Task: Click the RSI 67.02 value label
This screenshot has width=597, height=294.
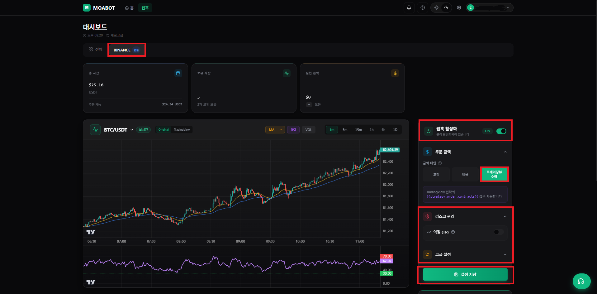Action: pos(387,261)
